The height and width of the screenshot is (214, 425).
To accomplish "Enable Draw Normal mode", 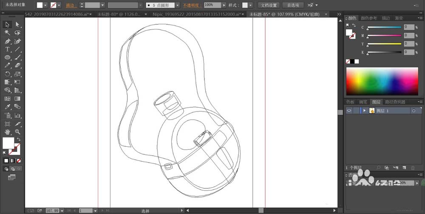I will tap(6, 169).
